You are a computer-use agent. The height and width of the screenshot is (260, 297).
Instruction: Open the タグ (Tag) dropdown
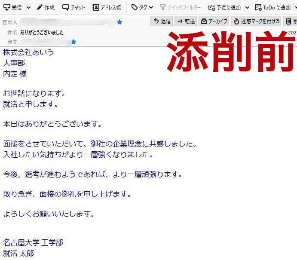[142, 8]
